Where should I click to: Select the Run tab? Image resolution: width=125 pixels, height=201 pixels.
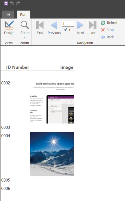23,15
